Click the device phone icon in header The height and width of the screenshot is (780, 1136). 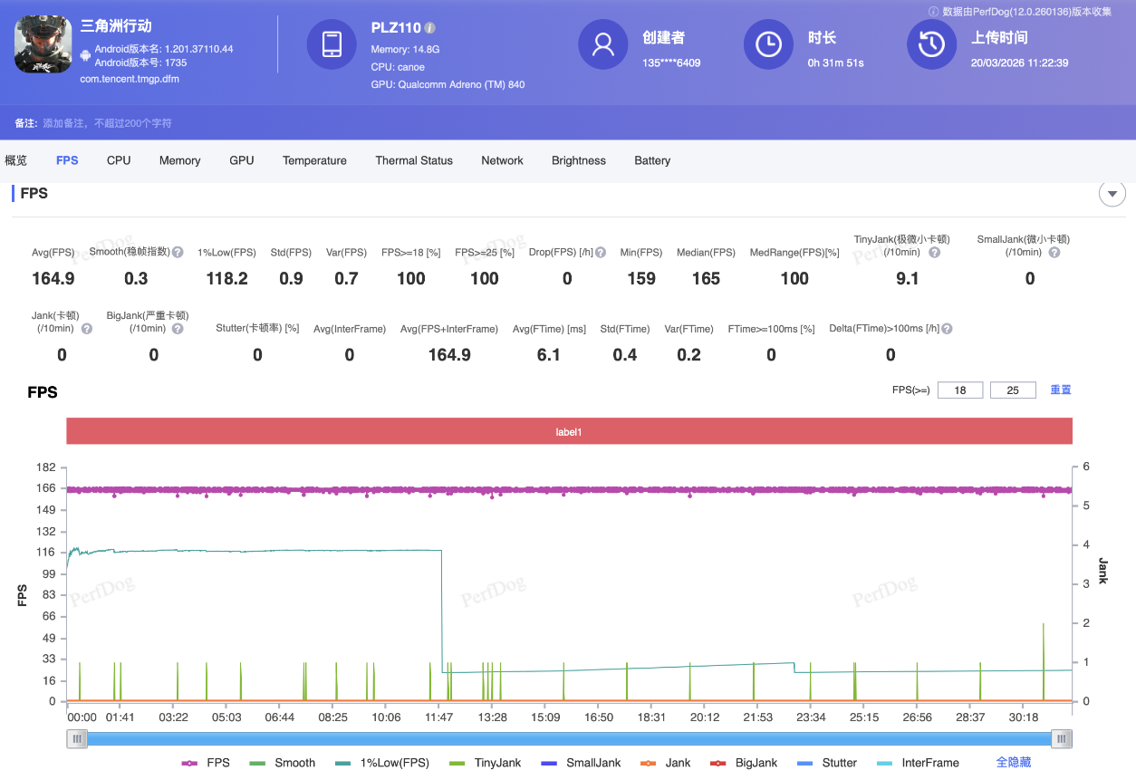point(332,44)
